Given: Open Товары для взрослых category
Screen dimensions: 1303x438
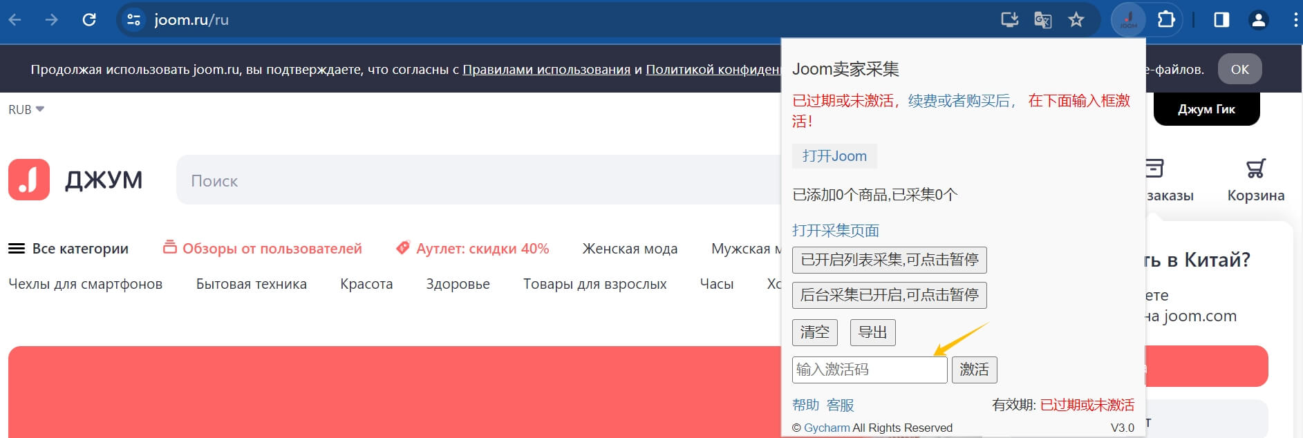Looking at the screenshot, I should [x=595, y=284].
